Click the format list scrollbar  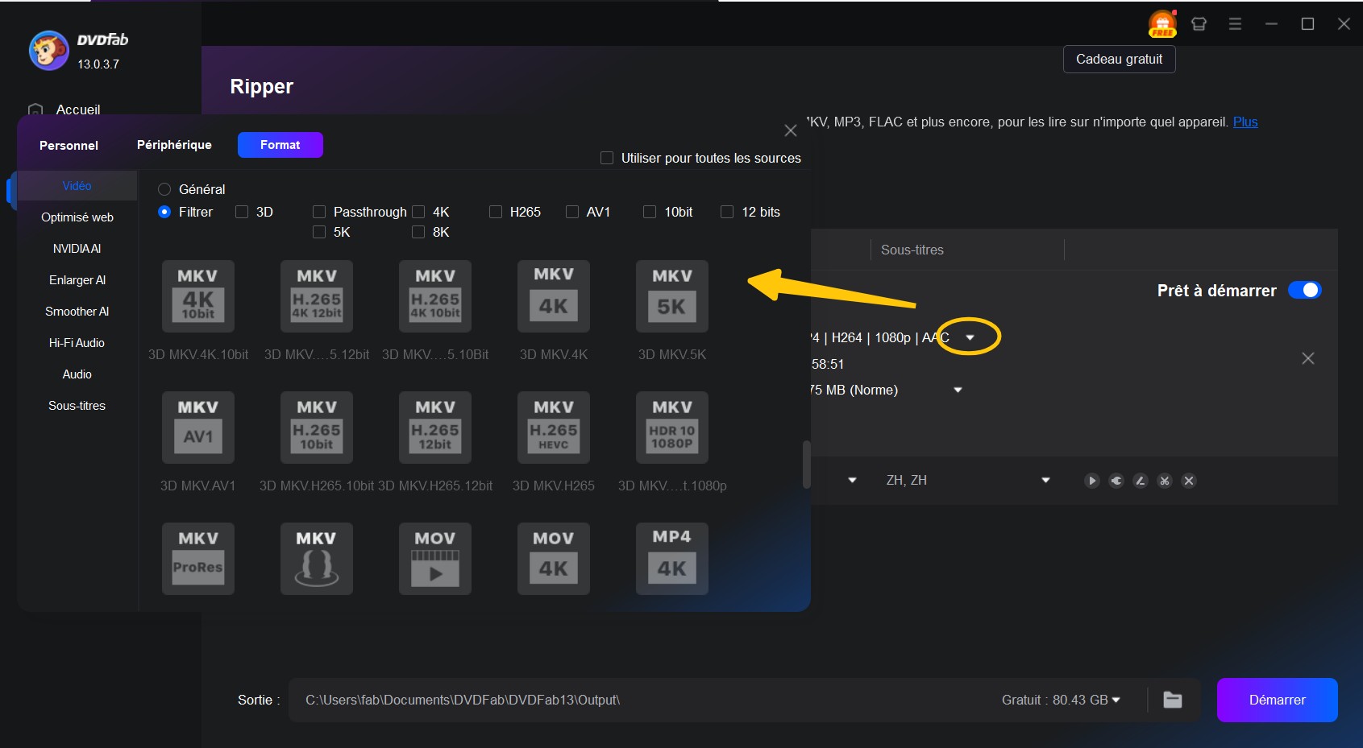coord(806,465)
